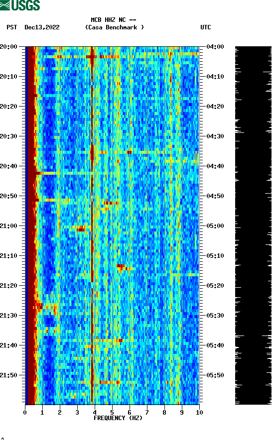Click the 9 Hz frequency tick label
Screen dimensions: 275x444
click(182, 413)
